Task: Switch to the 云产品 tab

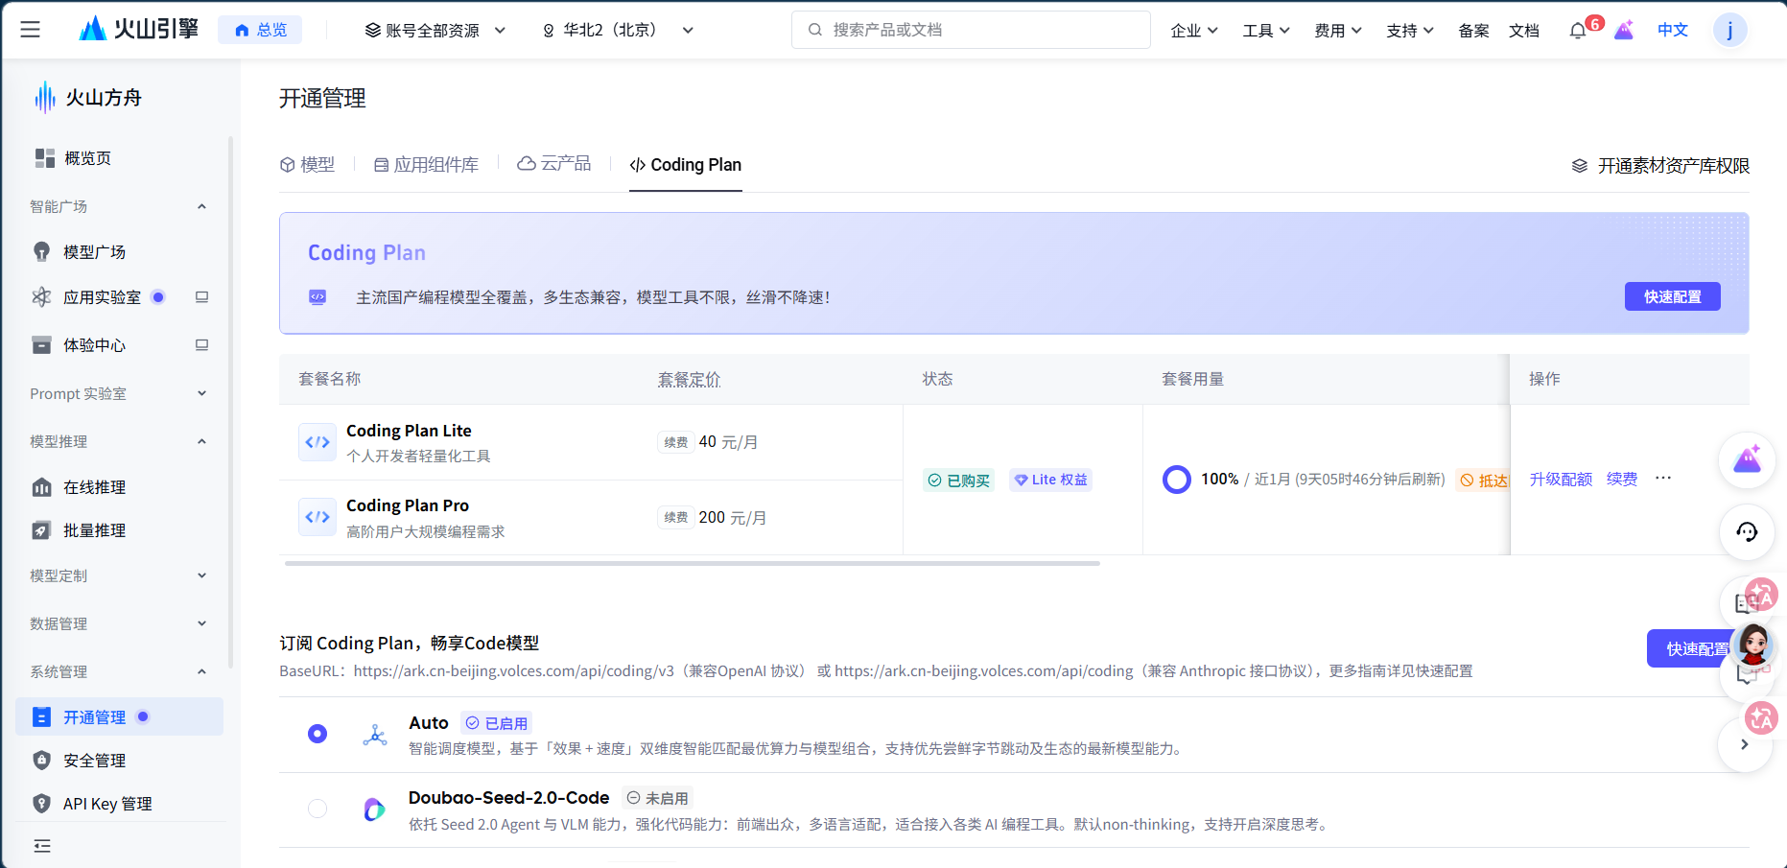Action: (554, 164)
